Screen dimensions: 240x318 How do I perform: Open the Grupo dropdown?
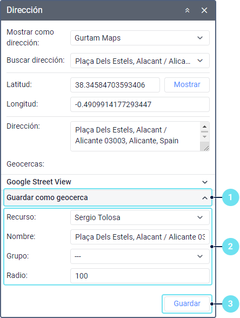140,256
